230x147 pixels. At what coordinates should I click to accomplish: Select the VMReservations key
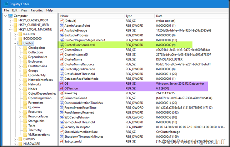click(39, 135)
